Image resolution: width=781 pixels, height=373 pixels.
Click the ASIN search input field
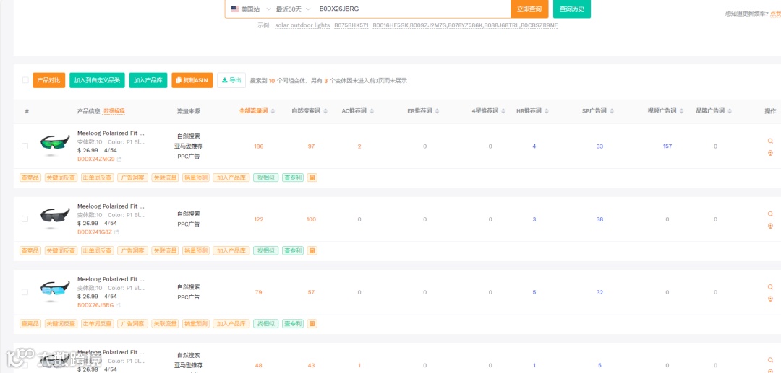[411, 9]
